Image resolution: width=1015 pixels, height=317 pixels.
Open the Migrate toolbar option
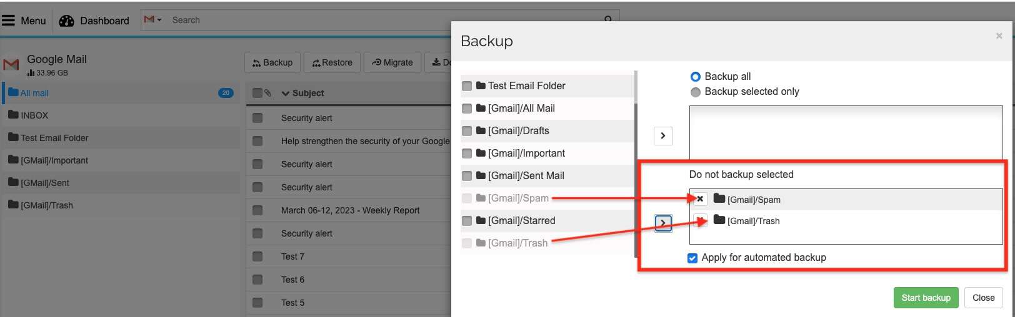click(392, 62)
